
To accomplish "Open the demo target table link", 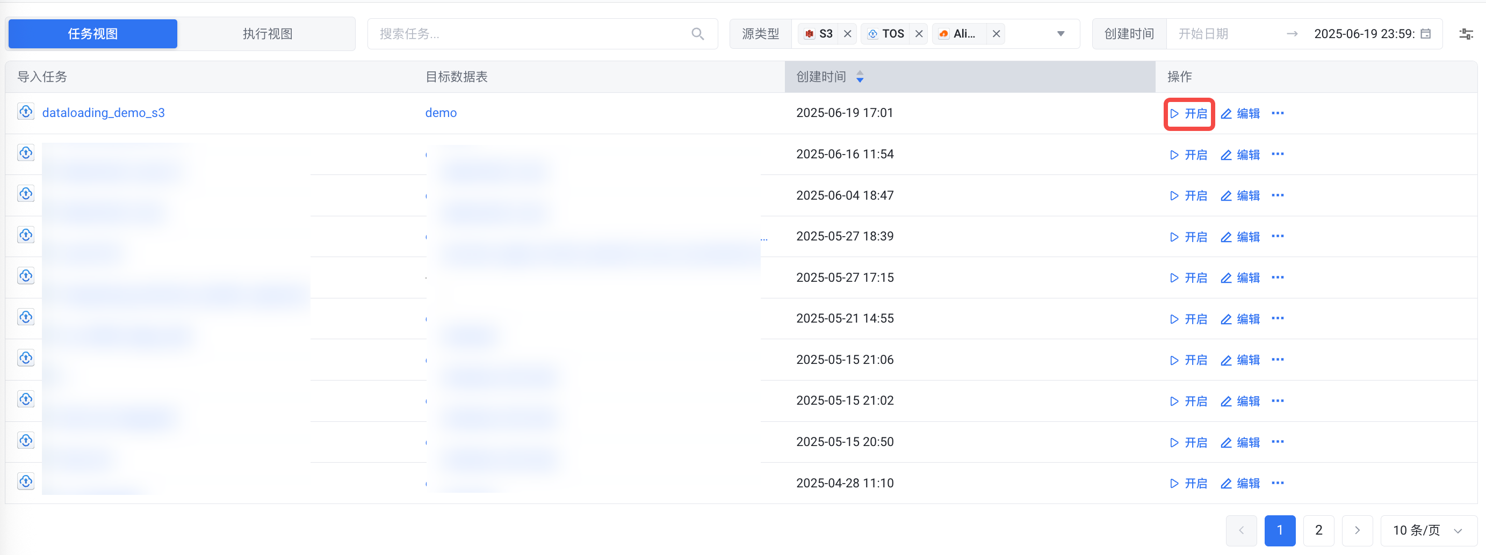I will (x=441, y=113).
